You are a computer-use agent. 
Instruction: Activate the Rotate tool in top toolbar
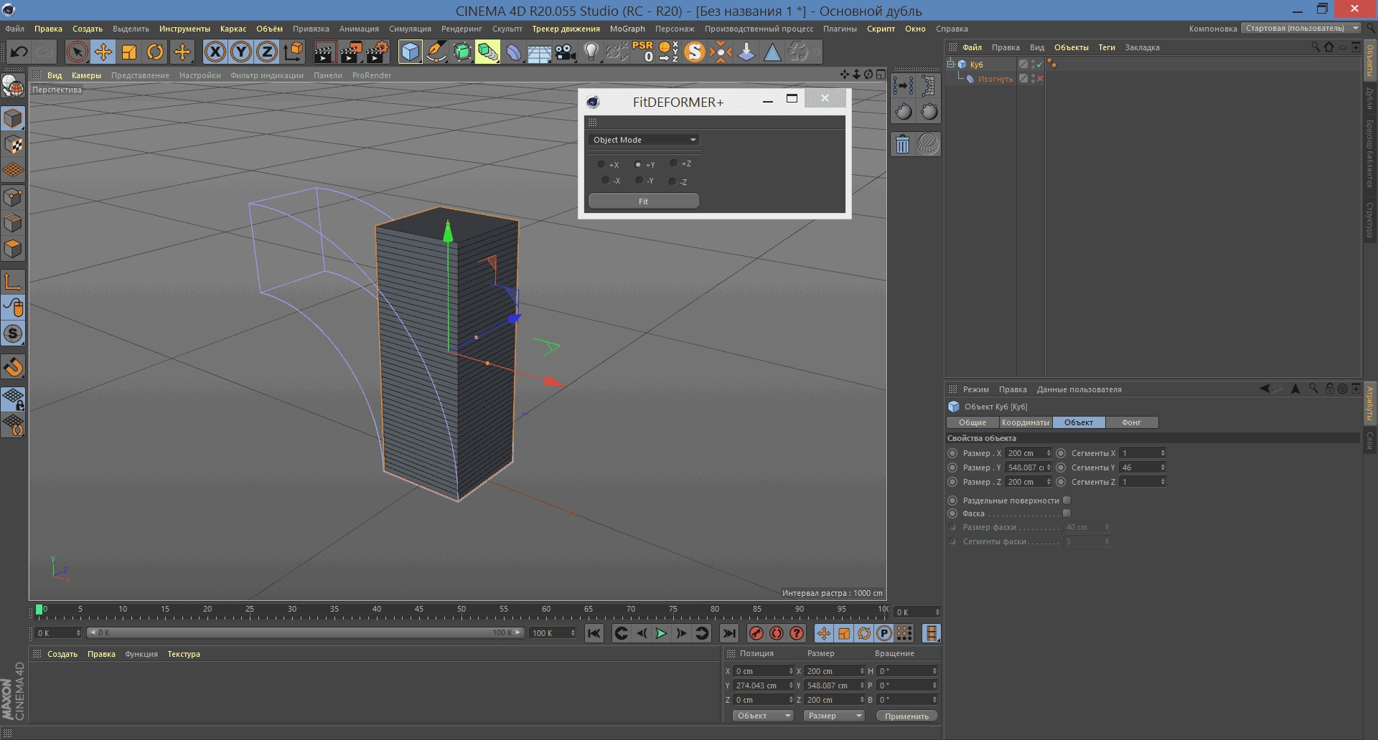155,52
